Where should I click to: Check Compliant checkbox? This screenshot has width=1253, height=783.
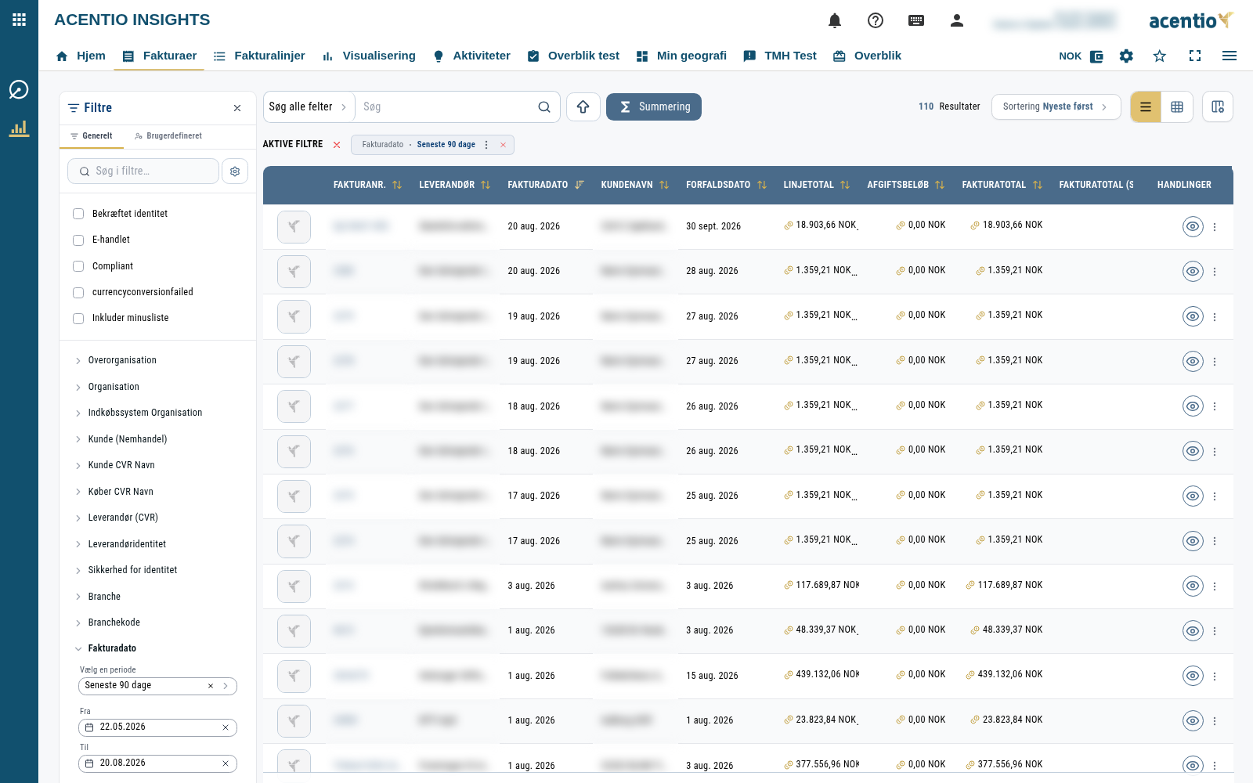78,266
